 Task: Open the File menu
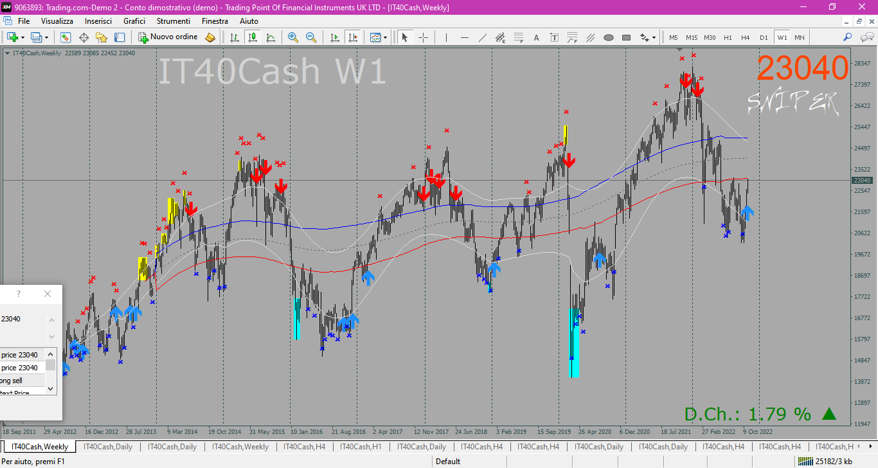click(24, 21)
